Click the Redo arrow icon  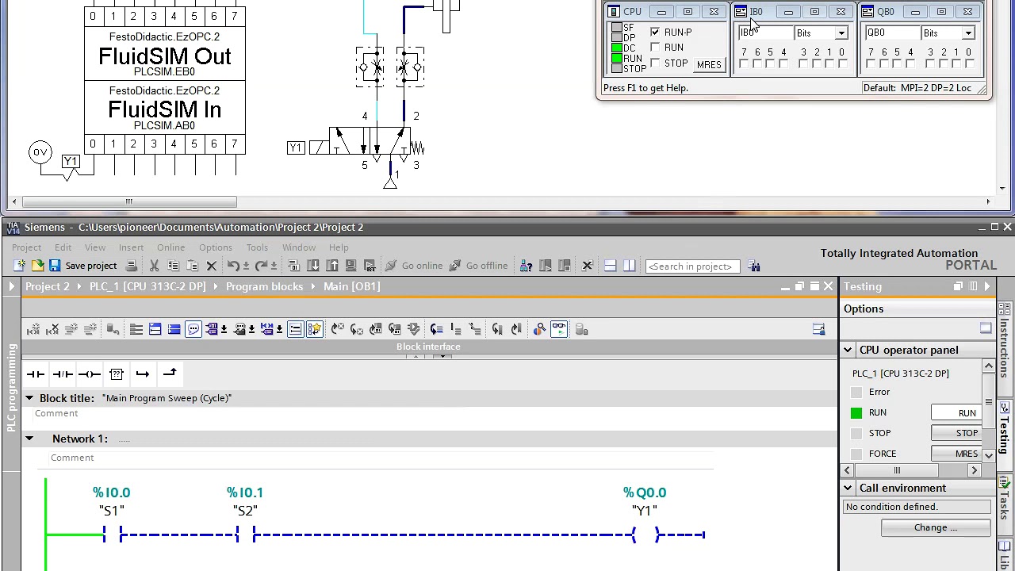[260, 266]
